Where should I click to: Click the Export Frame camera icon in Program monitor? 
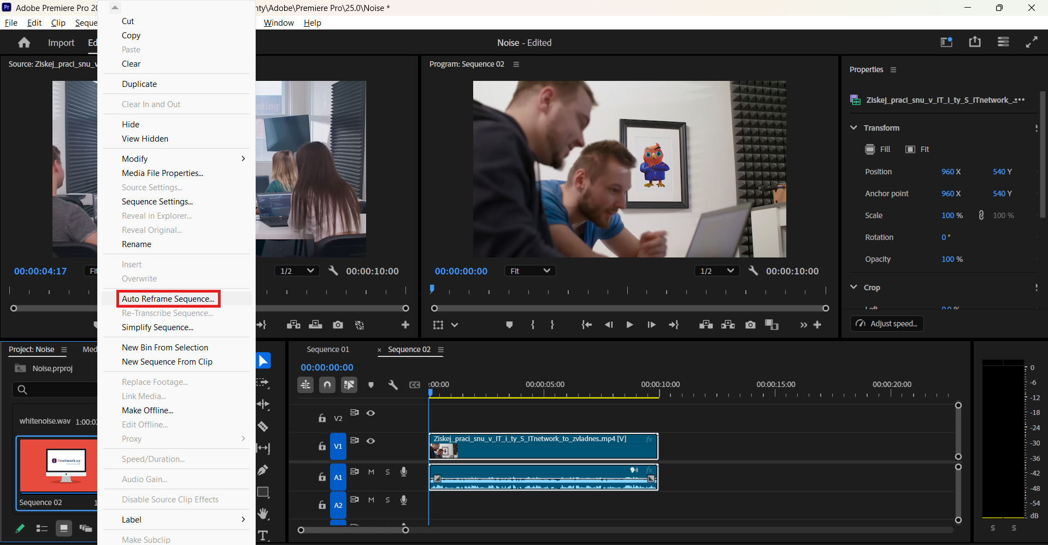[750, 325]
